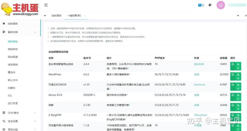Click the ? icon after Blog和CMS程序
This screenshot has width=247, height=131.
tap(125, 119)
